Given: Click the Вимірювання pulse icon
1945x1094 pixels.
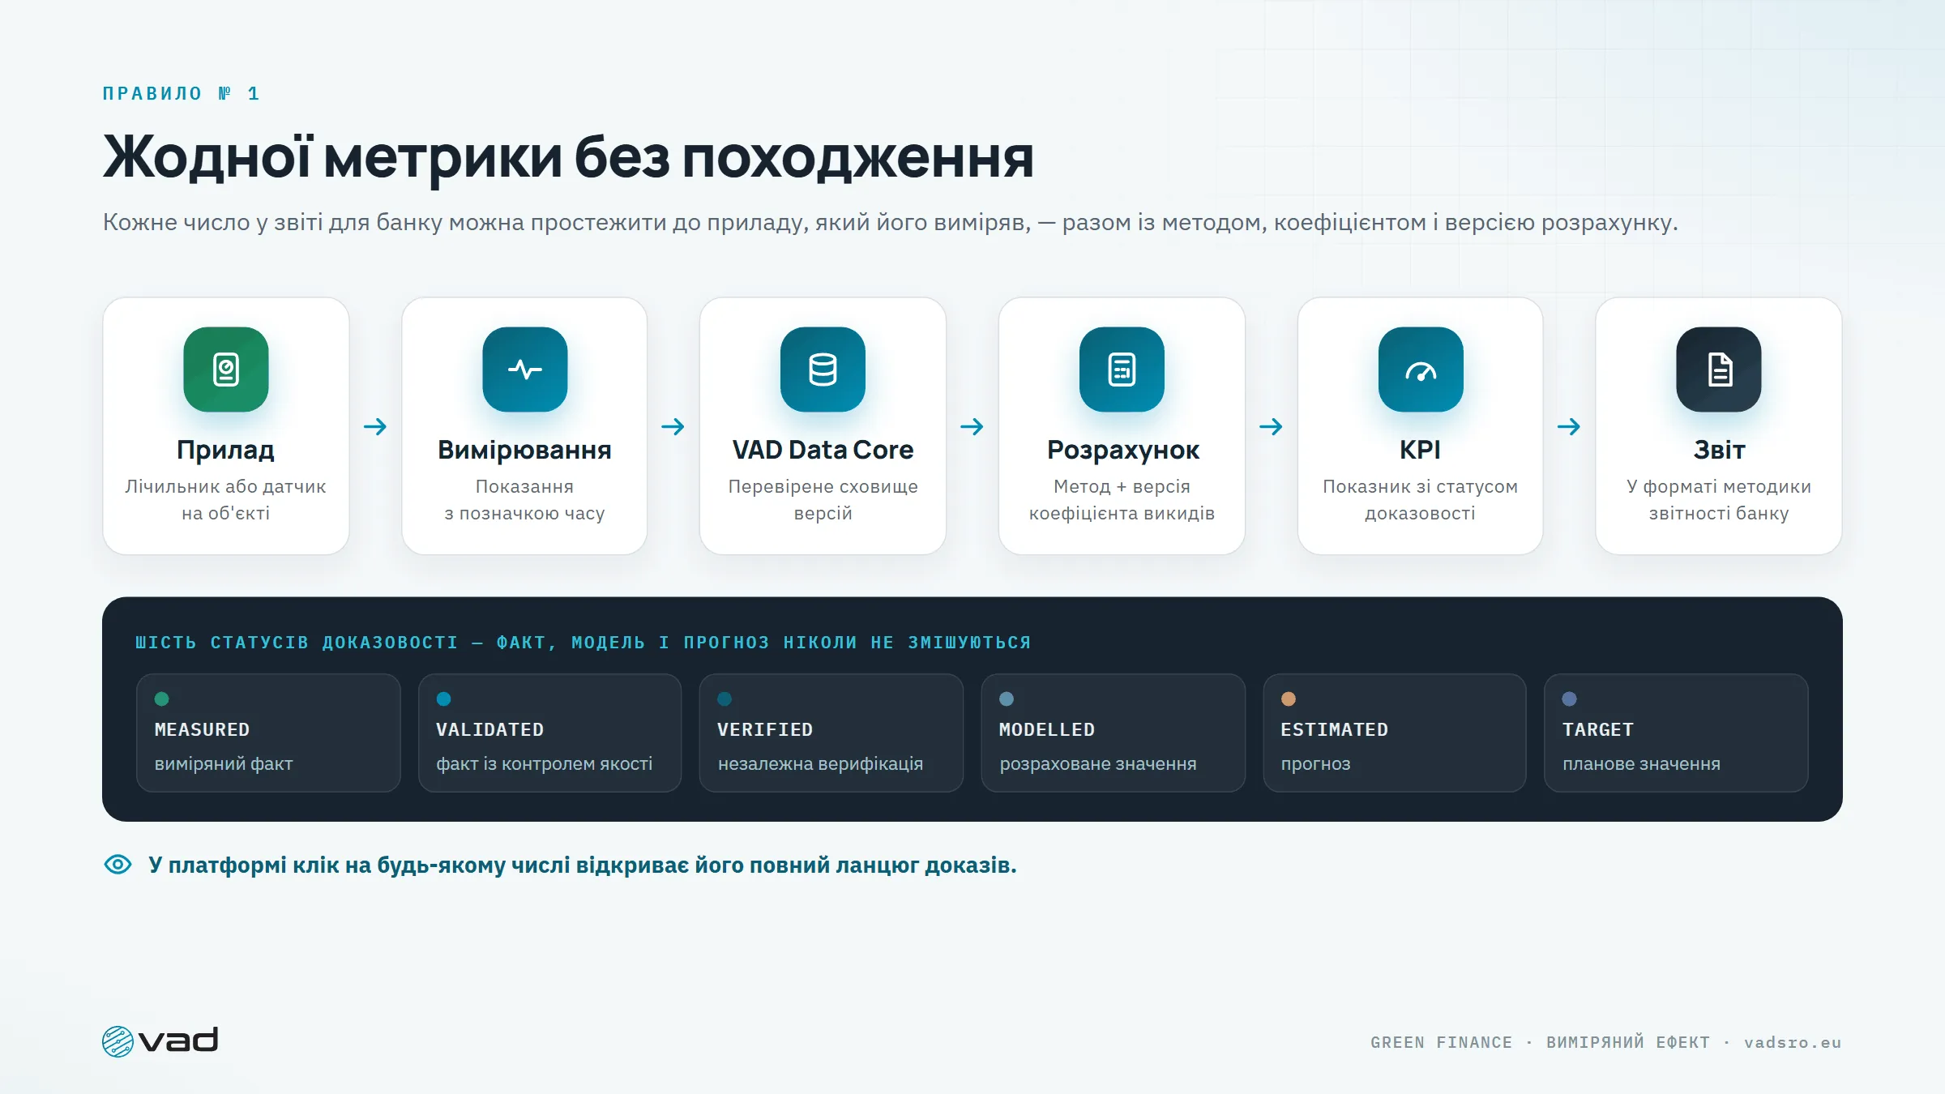Looking at the screenshot, I should click(524, 370).
